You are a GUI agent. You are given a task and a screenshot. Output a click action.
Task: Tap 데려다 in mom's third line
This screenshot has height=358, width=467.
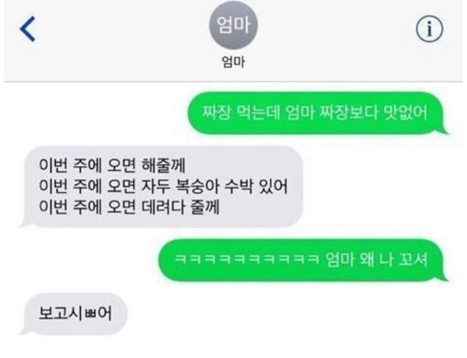pos(163,206)
